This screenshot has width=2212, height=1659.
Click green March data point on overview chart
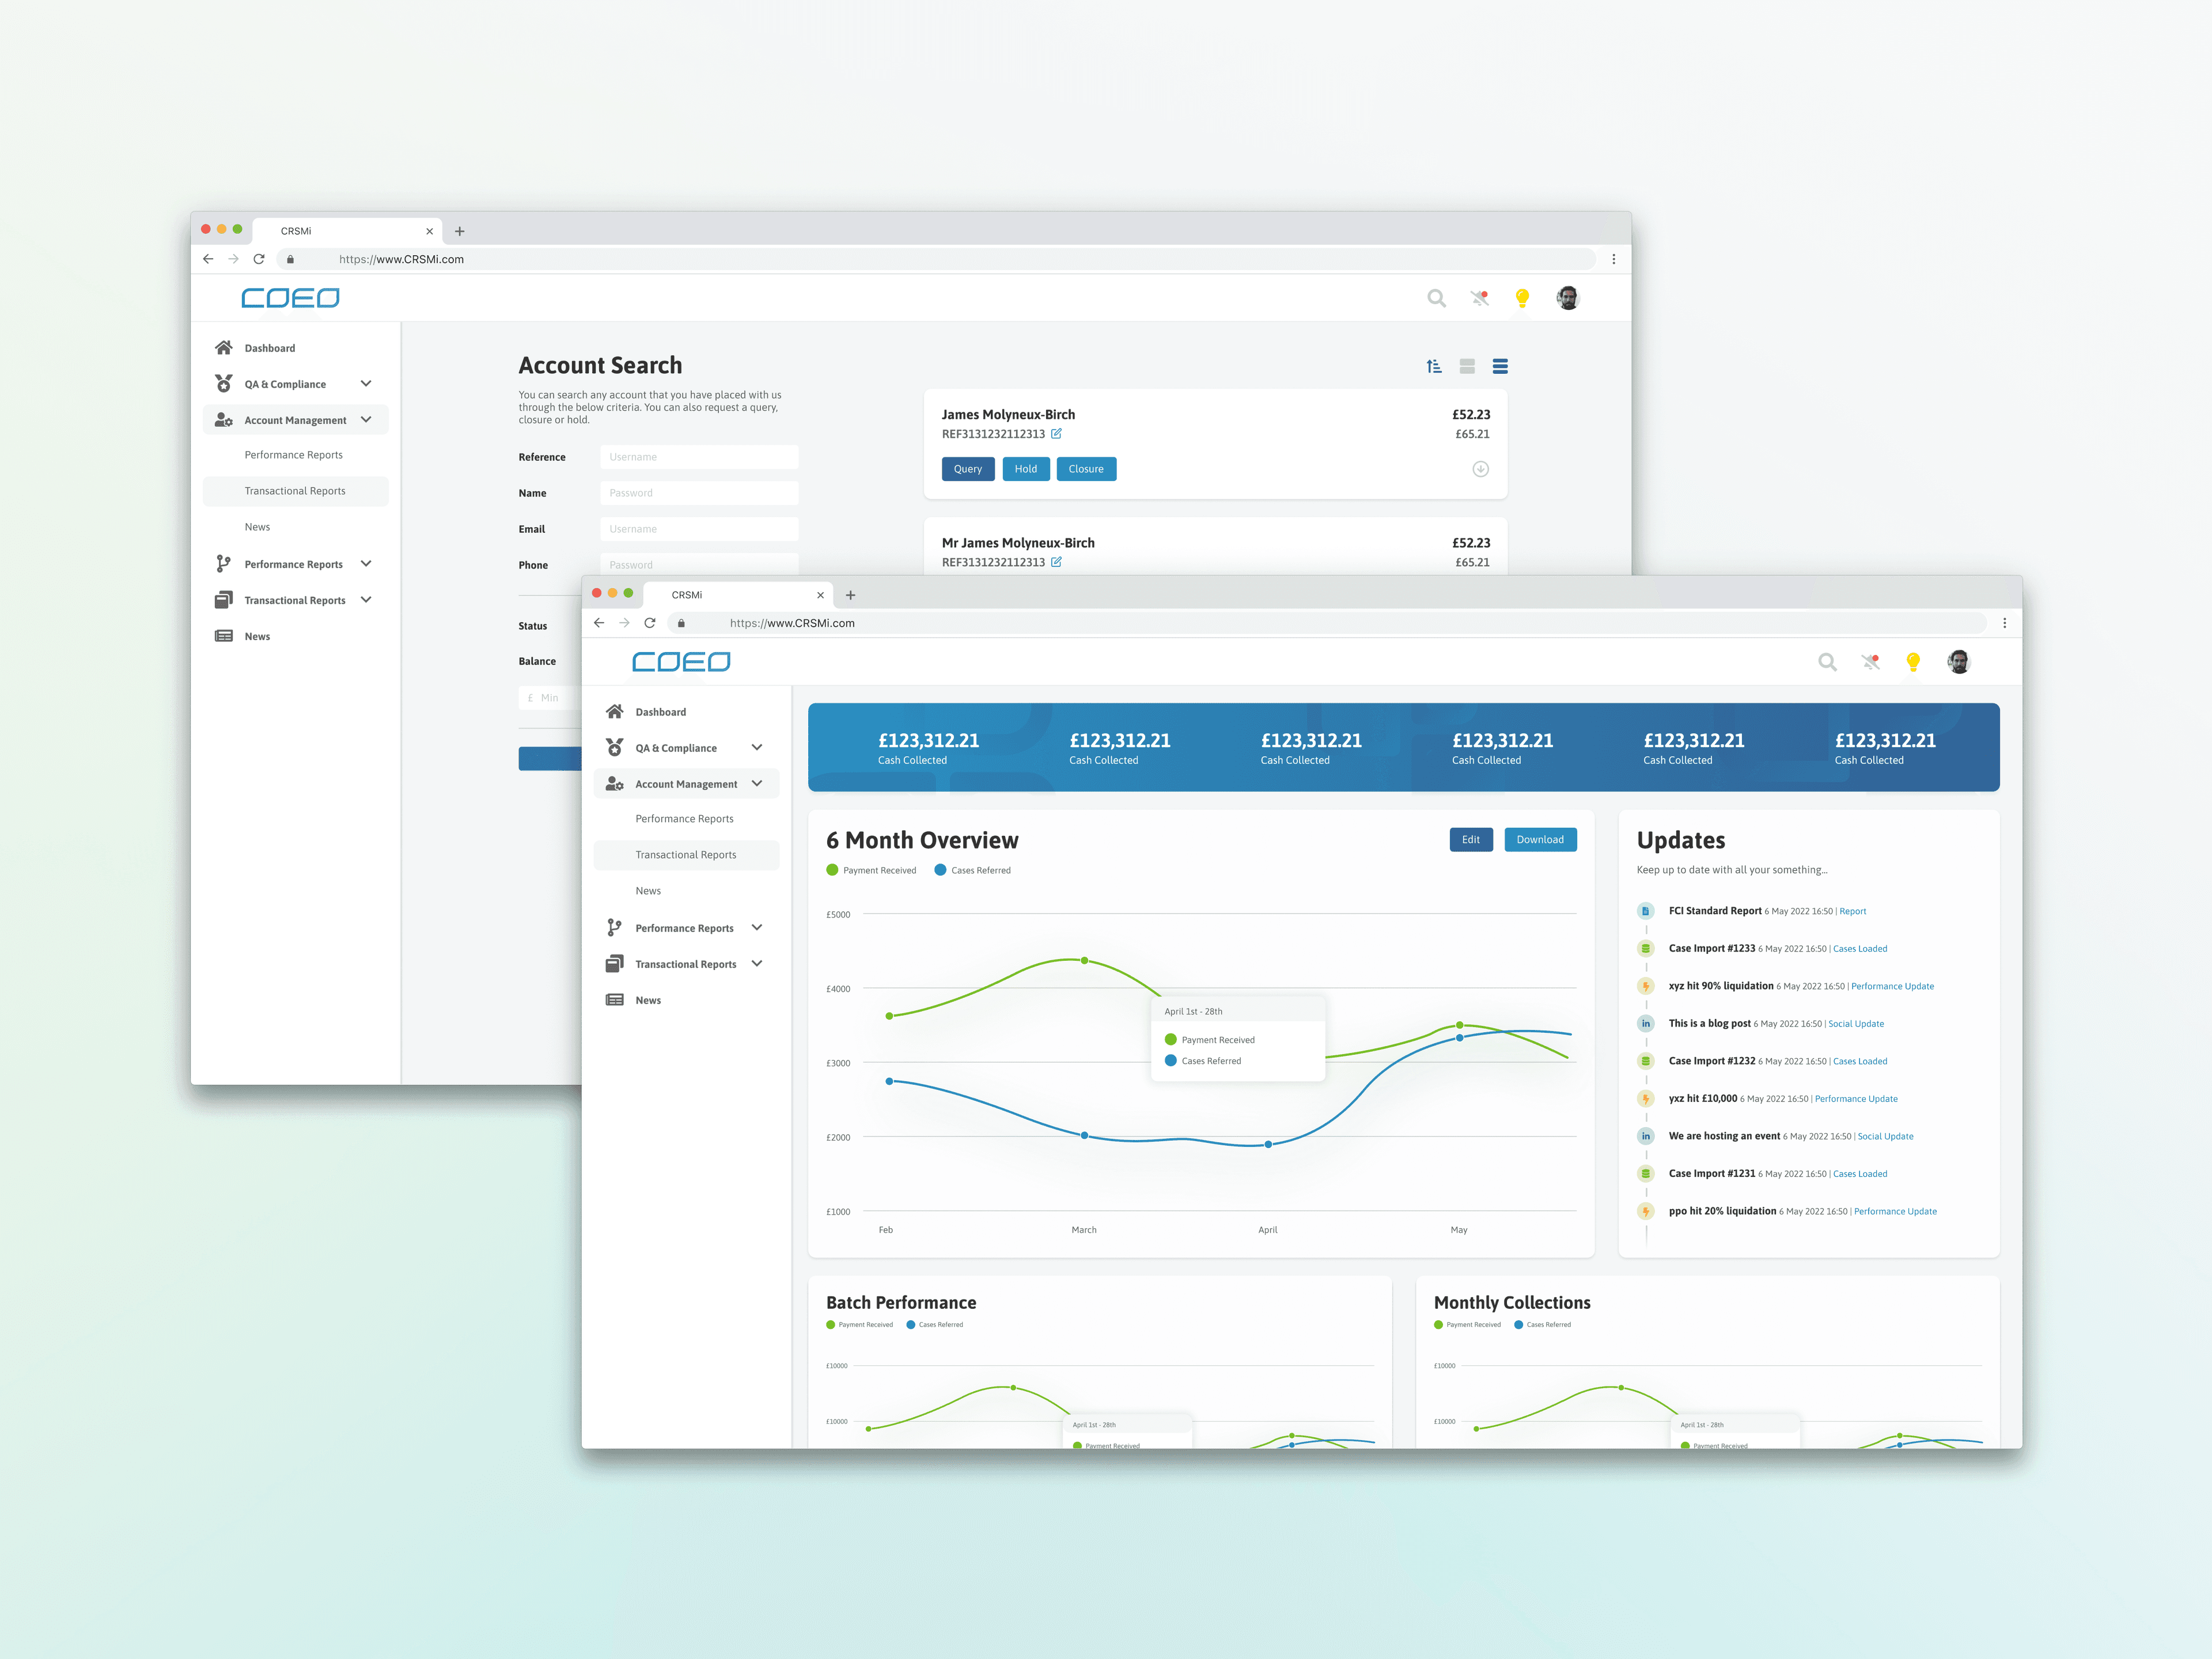click(1085, 960)
